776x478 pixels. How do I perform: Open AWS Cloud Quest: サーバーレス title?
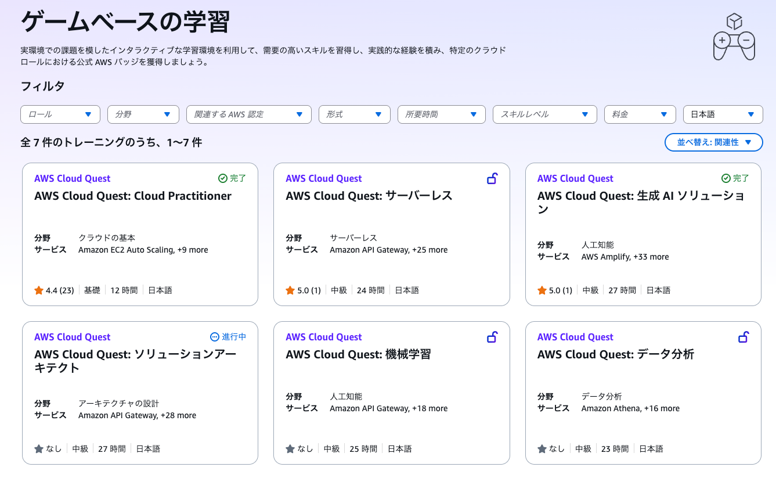tap(369, 196)
